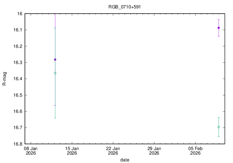This screenshot has width=233, height=163.
Task: Click the R-mag y-axis label
Action: coord(5,79)
